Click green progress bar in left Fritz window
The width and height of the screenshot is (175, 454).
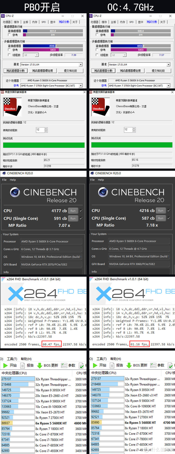click(44, 145)
